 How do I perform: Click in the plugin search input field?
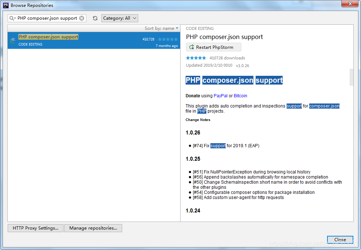(x=47, y=18)
